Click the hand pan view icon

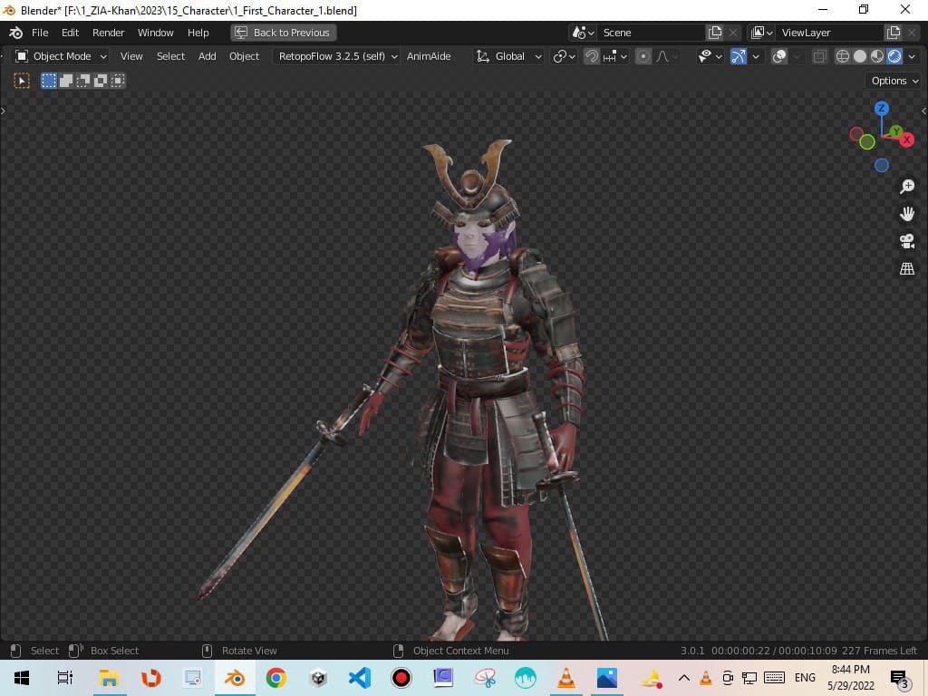906,214
